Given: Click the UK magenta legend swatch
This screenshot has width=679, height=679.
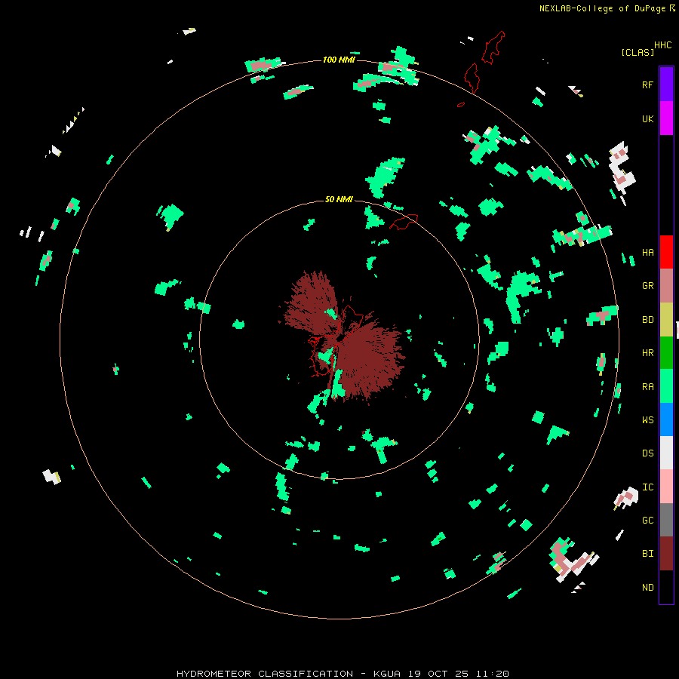Looking at the screenshot, I should point(666,118).
